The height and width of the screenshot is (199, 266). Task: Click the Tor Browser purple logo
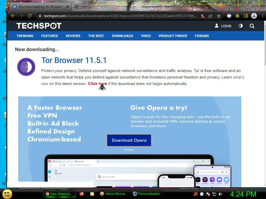pyautogui.click(x=26, y=67)
